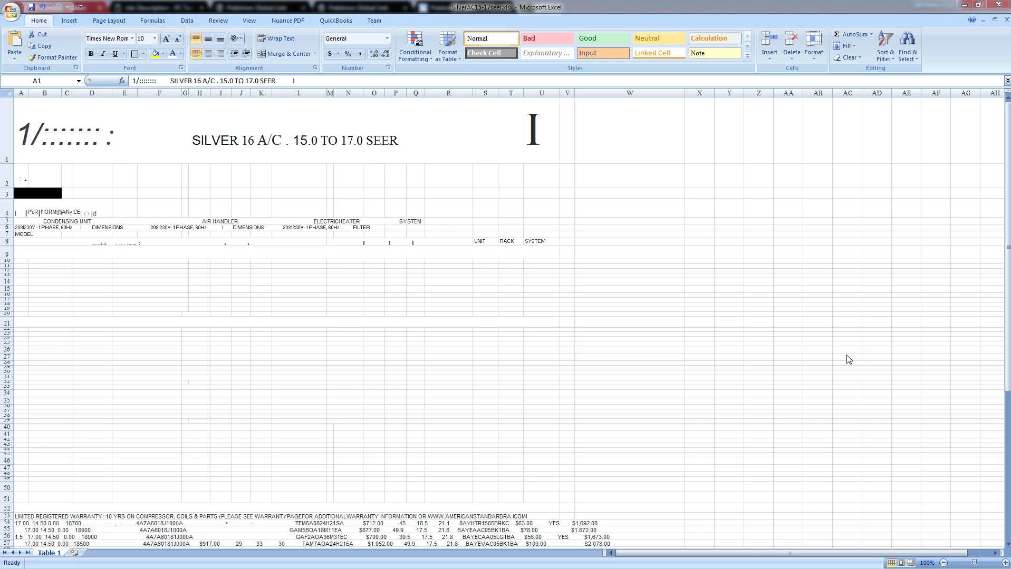Switch to the Data tab
The height and width of the screenshot is (569, 1011).
[x=187, y=21]
